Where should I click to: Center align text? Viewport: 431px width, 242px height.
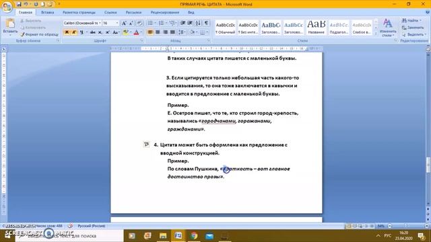158,32
